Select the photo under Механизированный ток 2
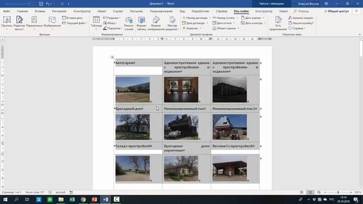Image resolution: width=363 pixels, height=204 pixels. (230, 127)
